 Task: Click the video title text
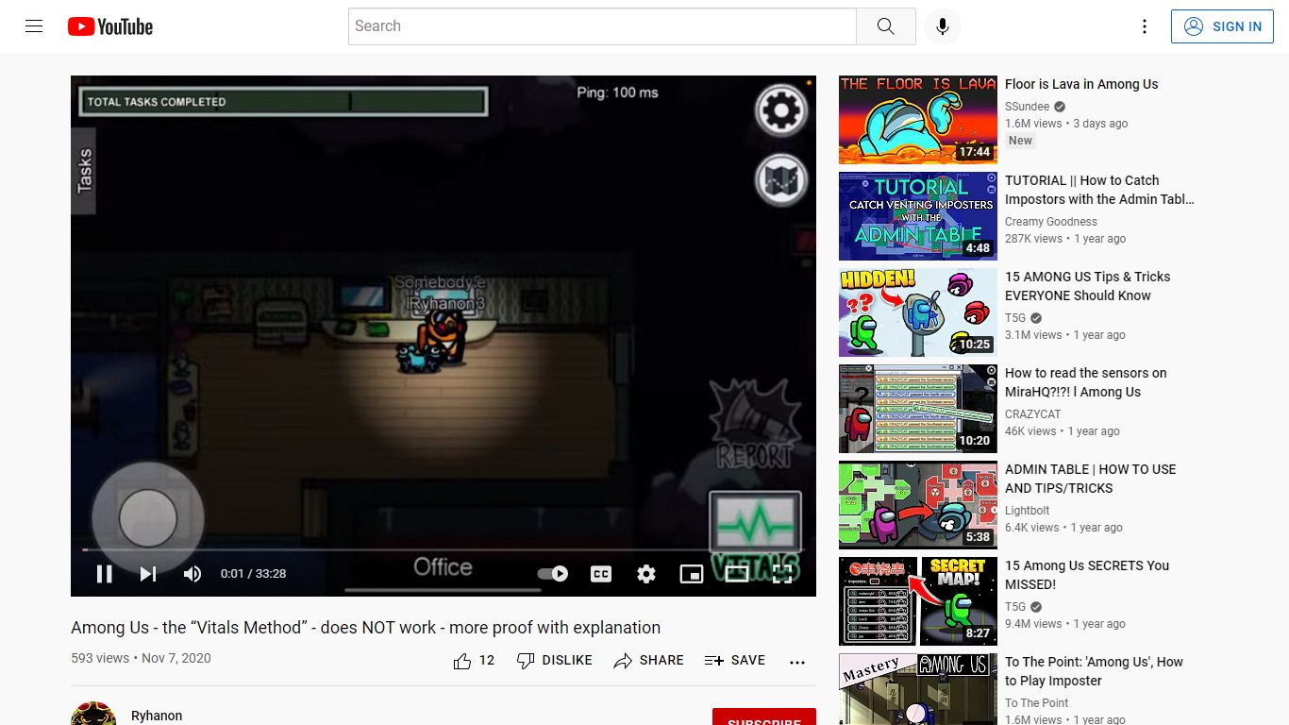(x=365, y=628)
